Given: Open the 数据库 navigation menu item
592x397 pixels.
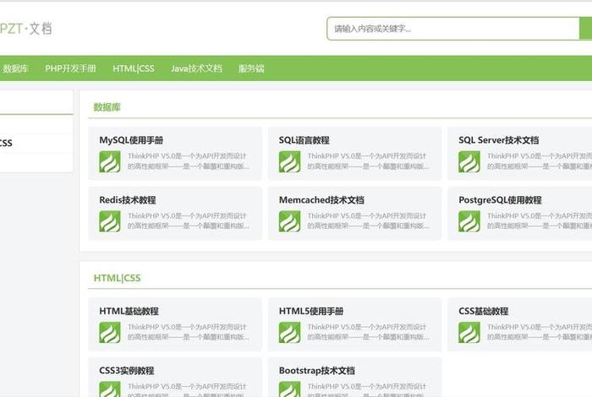Looking at the screenshot, I should pos(15,68).
